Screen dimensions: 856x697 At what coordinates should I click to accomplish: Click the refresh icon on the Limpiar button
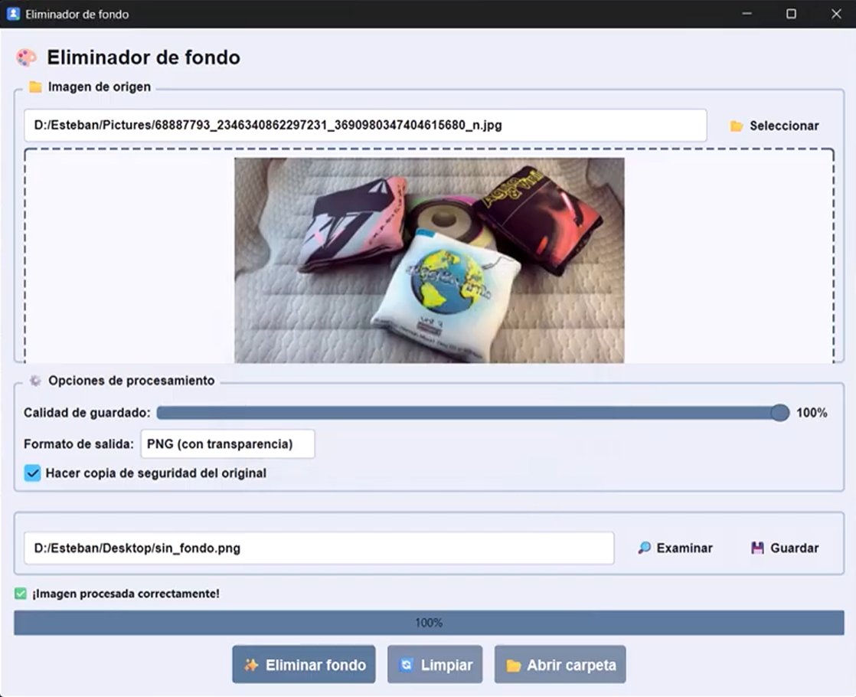click(407, 665)
